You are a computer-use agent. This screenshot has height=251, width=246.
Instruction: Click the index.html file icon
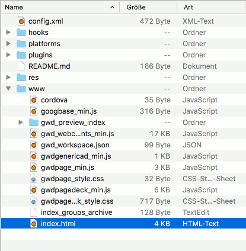(x=34, y=224)
